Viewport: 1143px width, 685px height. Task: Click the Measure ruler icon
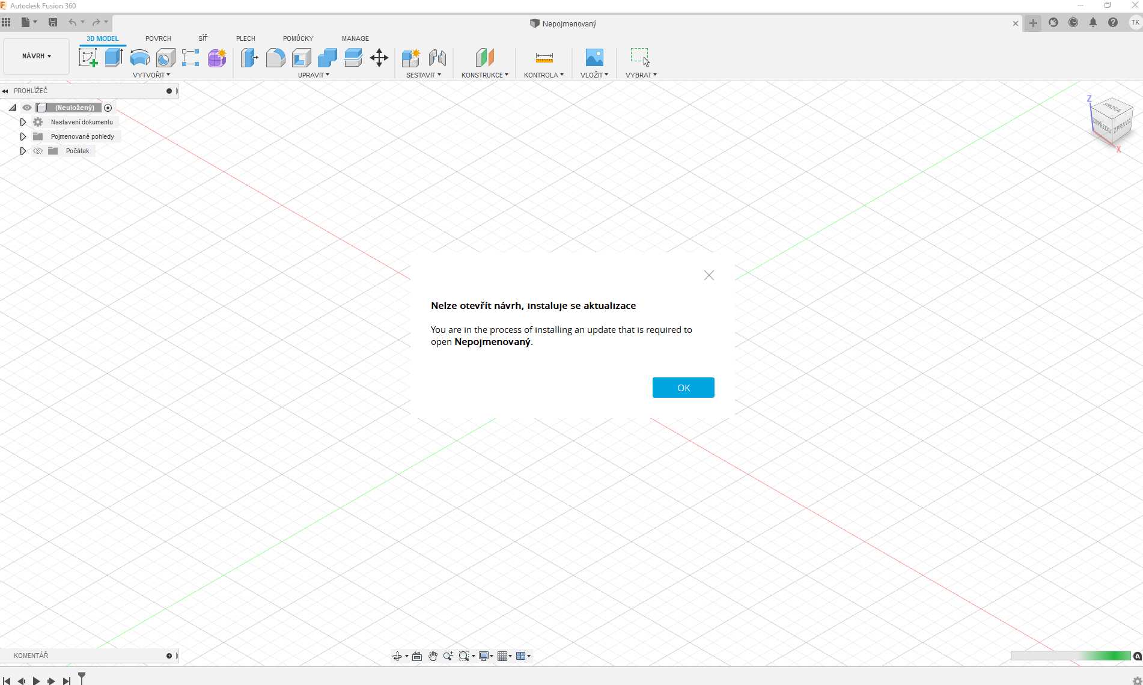(x=544, y=58)
